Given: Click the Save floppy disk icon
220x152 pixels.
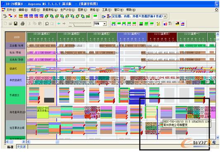Looking at the screenshot, I should (x=16, y=24).
